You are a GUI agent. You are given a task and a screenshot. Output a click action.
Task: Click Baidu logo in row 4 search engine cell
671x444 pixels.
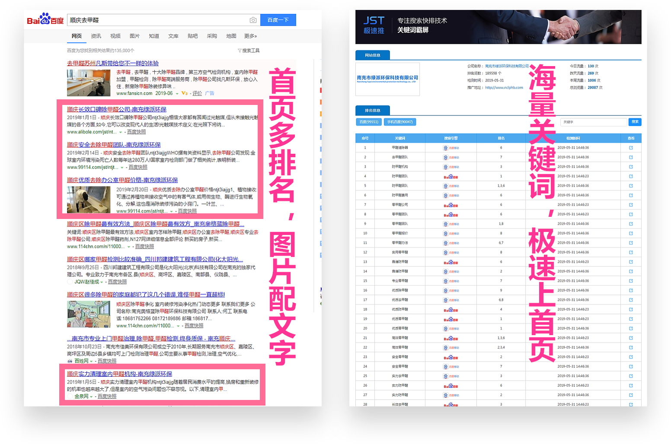pyautogui.click(x=451, y=177)
